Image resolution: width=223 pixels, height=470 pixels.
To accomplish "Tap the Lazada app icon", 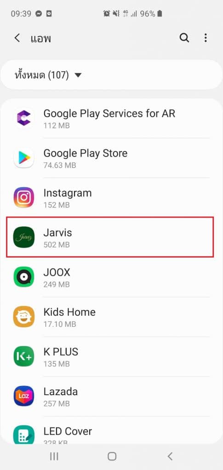I will coord(24,396).
